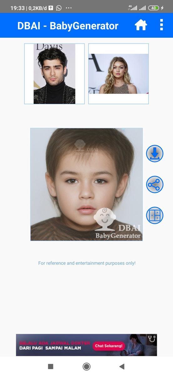Tap the Android home circle button

click(x=87, y=366)
